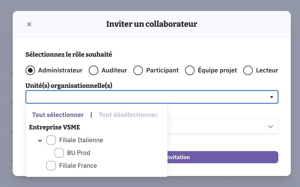Click Tout désélectionner link
This screenshot has height=187, width=300.
coord(128,115)
